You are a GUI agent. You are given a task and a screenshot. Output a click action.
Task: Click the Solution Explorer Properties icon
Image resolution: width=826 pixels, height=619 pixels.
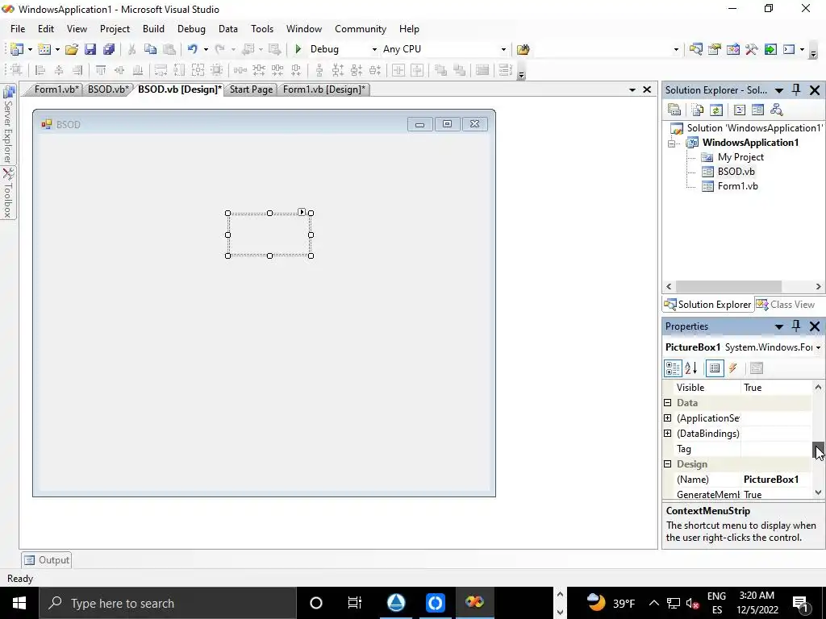point(674,110)
